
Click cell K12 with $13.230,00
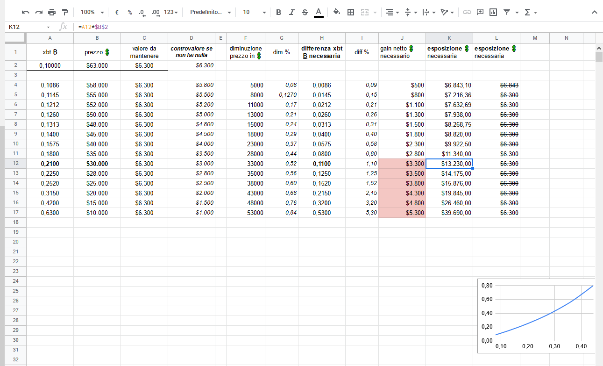(x=449, y=164)
